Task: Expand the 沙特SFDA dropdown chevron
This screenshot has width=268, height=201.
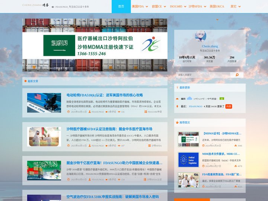Action: pos(205,7)
